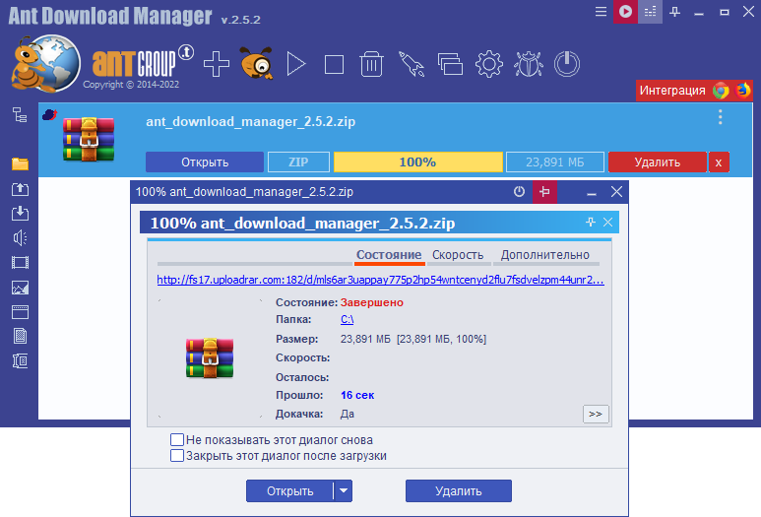Viewport: 761px width, 517px height.
Task: Click the Chrome integration icon
Action: pyautogui.click(x=721, y=91)
